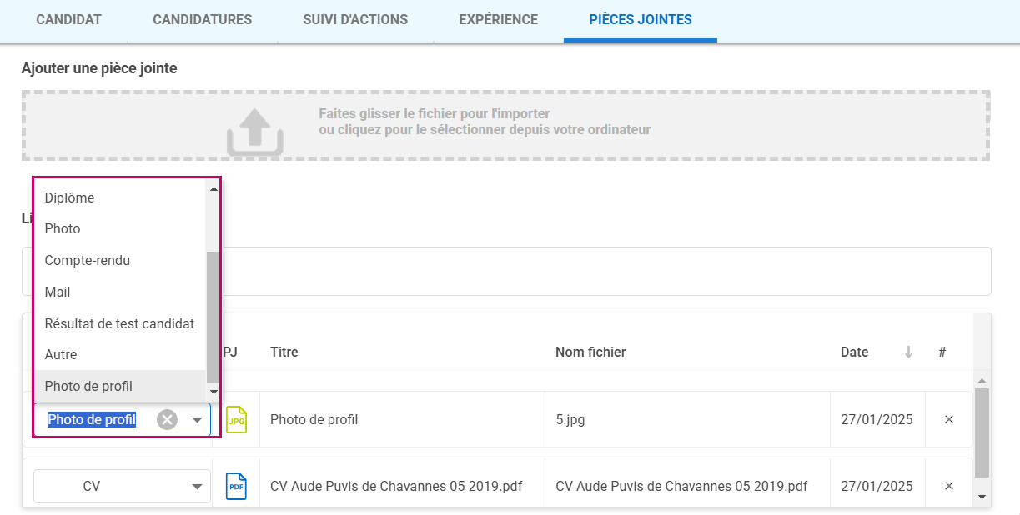
Task: Pick Résultat de test candidat option
Action: pyautogui.click(x=119, y=323)
